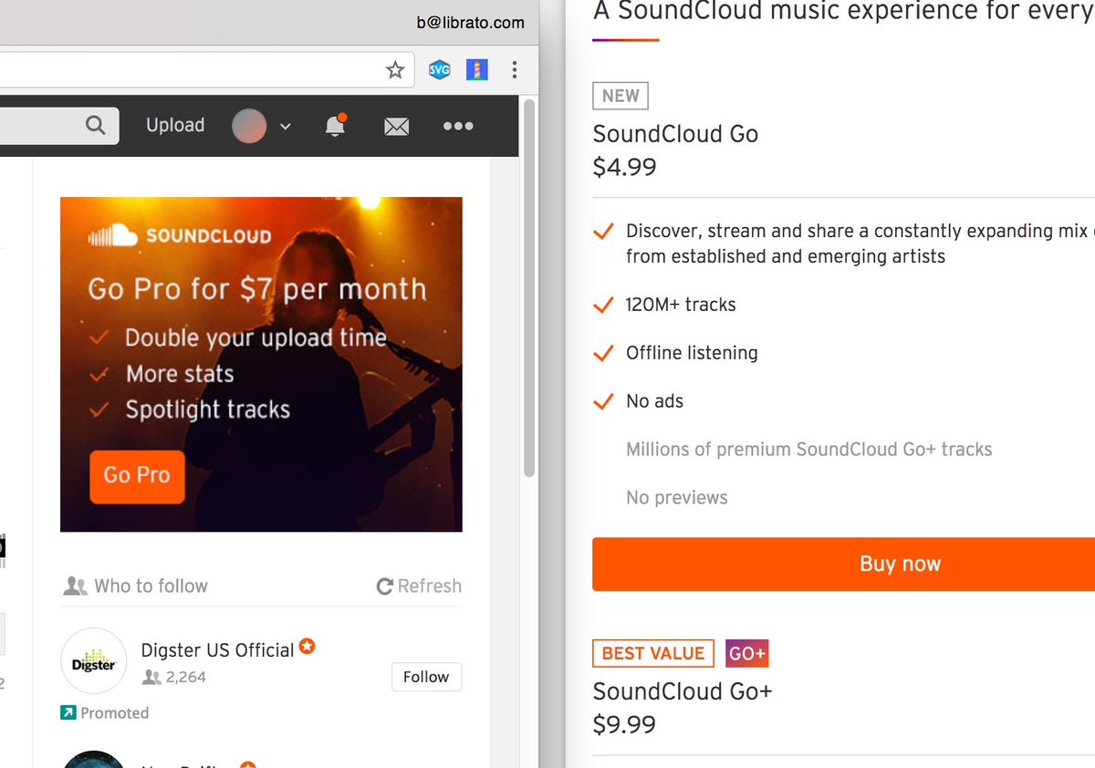Open Chrome's three-dot menu
Viewport: 1095px width, 768px height.
[x=515, y=70]
